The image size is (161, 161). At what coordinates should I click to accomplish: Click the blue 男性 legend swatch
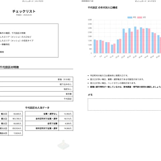pos(130,17)
